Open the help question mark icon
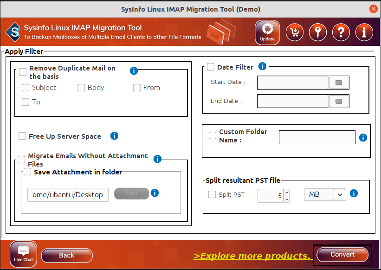 coord(341,32)
